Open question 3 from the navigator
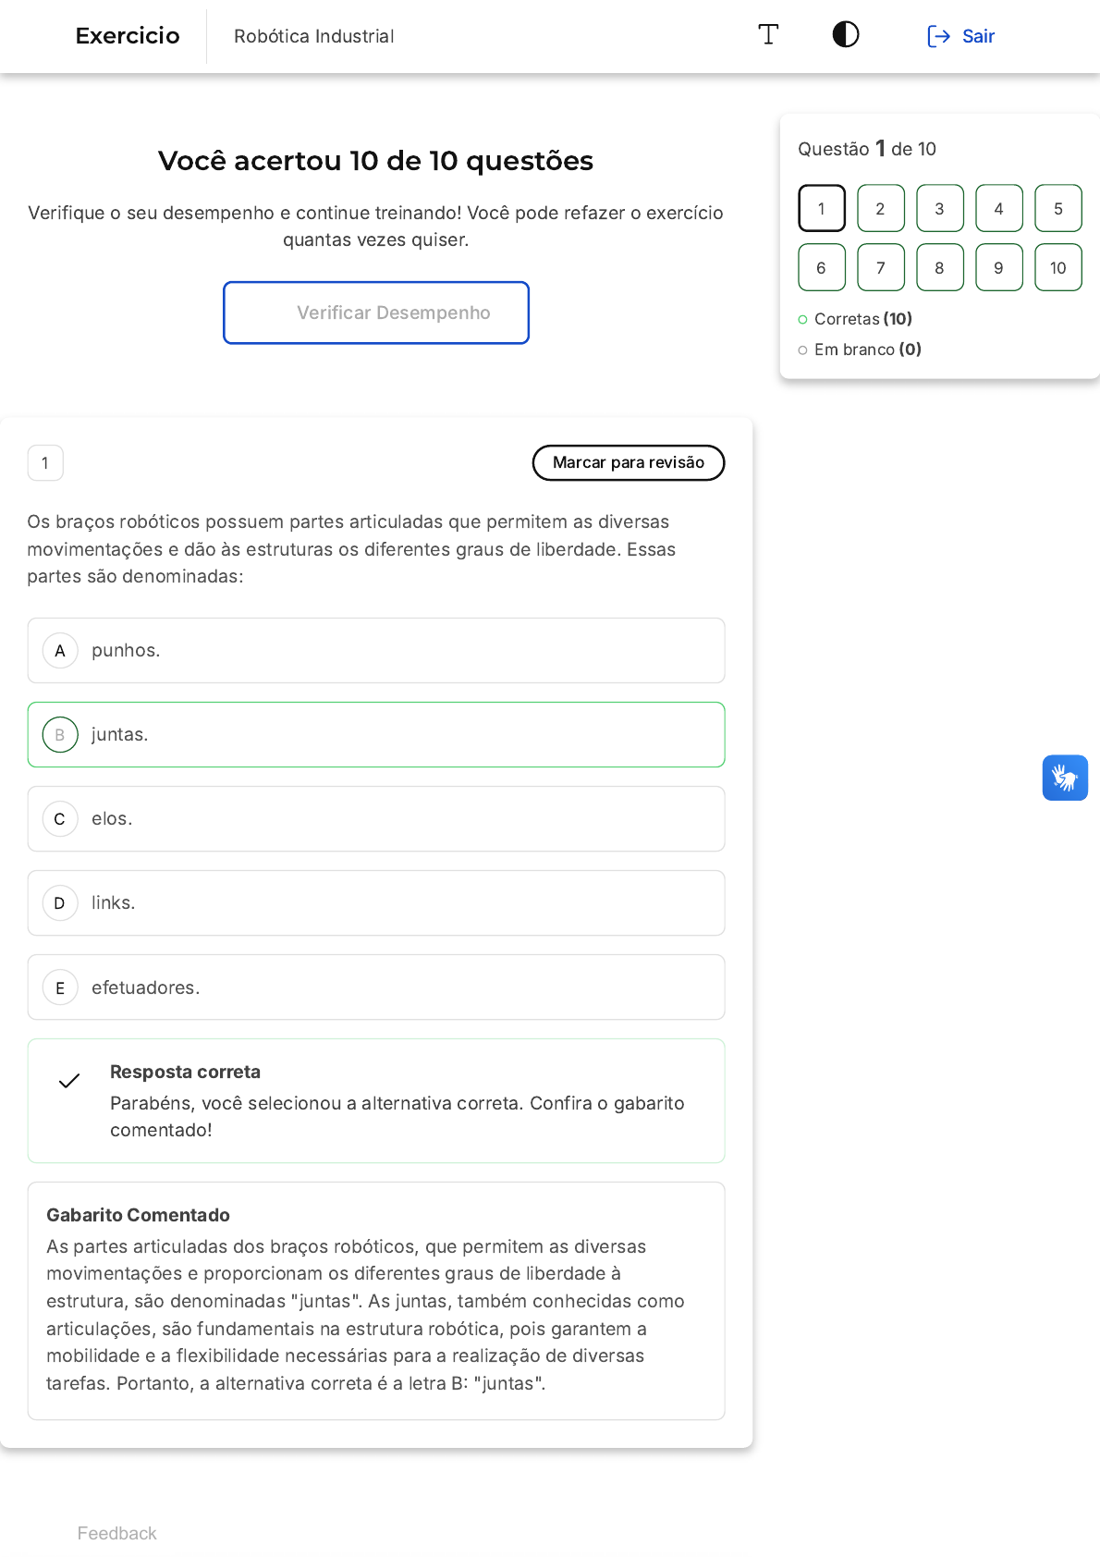 (940, 208)
